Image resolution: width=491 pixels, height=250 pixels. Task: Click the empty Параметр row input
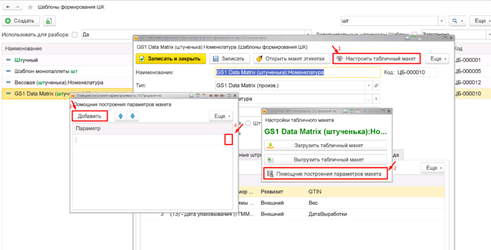click(x=150, y=140)
